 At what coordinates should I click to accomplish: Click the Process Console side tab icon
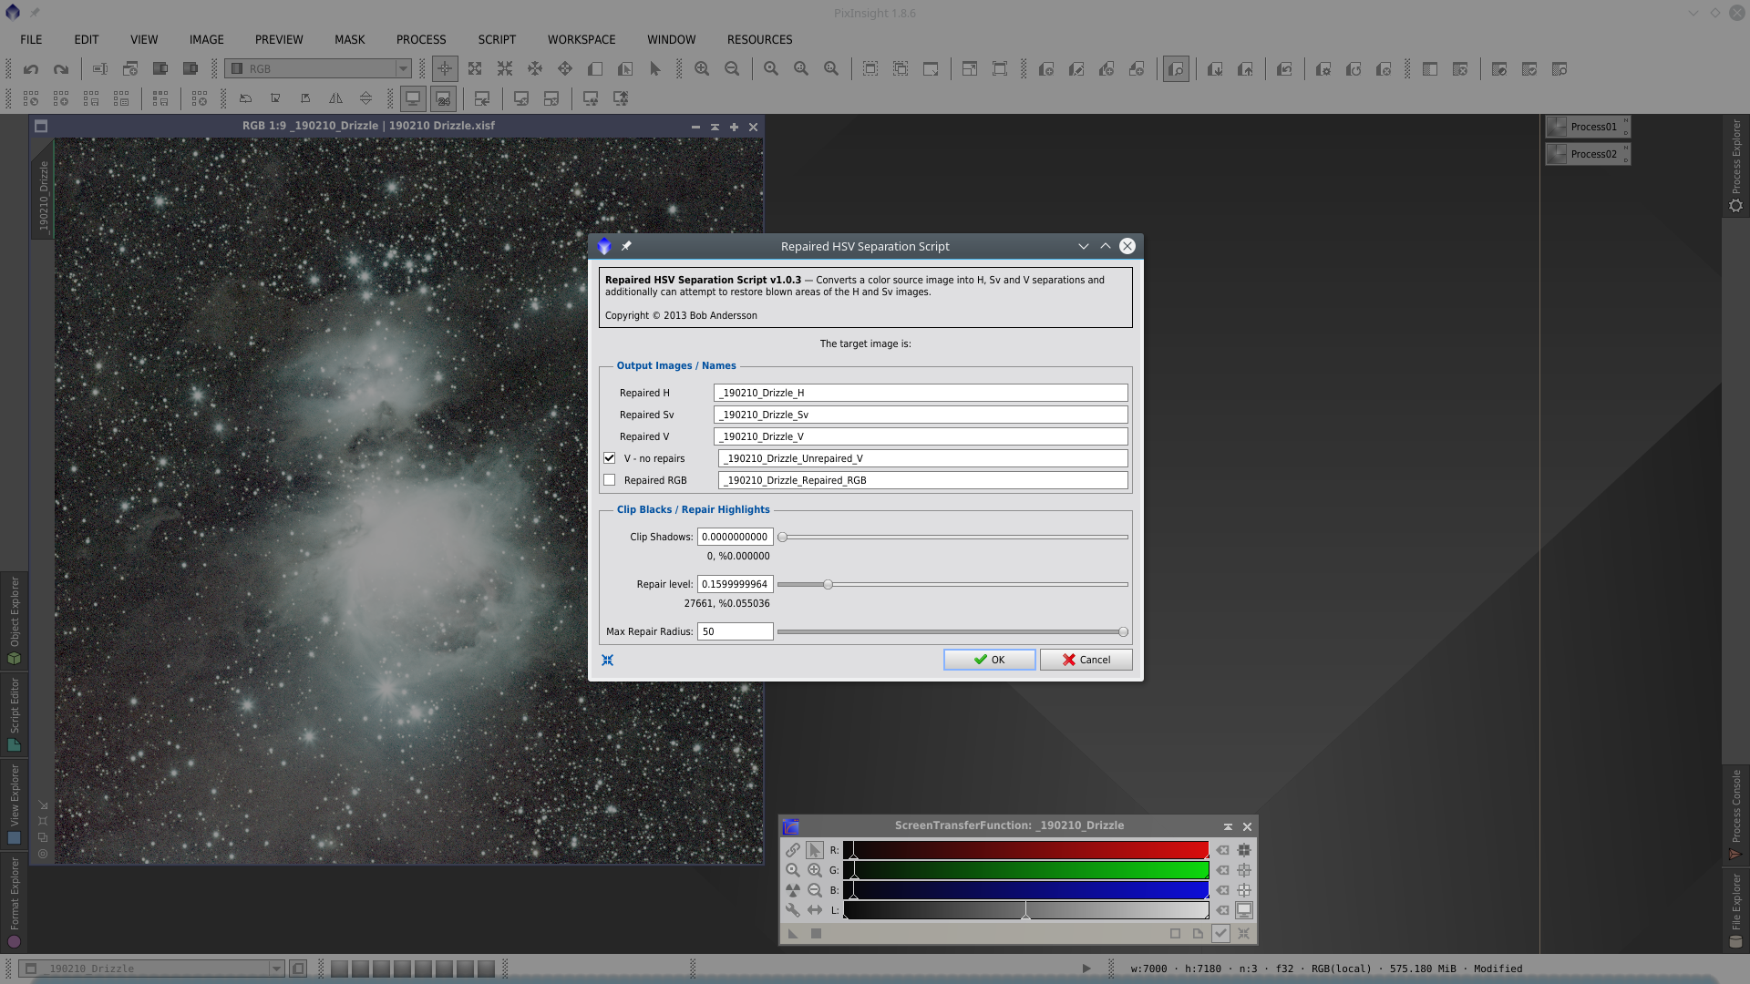pos(1735,854)
